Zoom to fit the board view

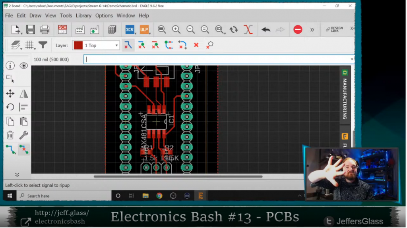[162, 29]
